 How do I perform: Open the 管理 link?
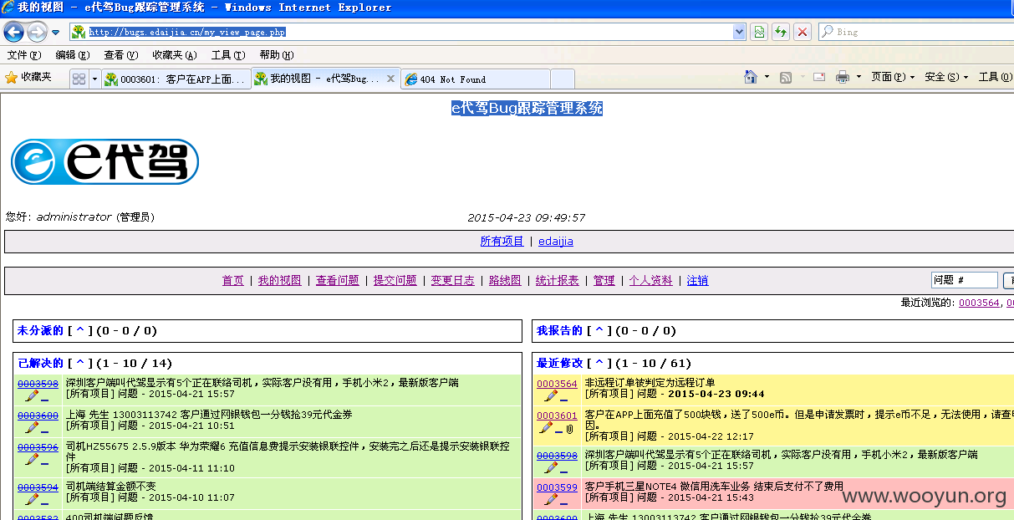(604, 280)
